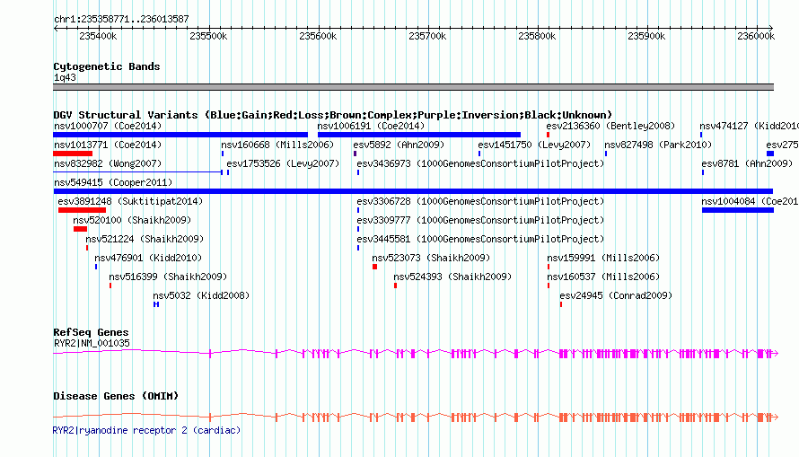Click the esv2136360 (Bentley2008) label

point(610,126)
